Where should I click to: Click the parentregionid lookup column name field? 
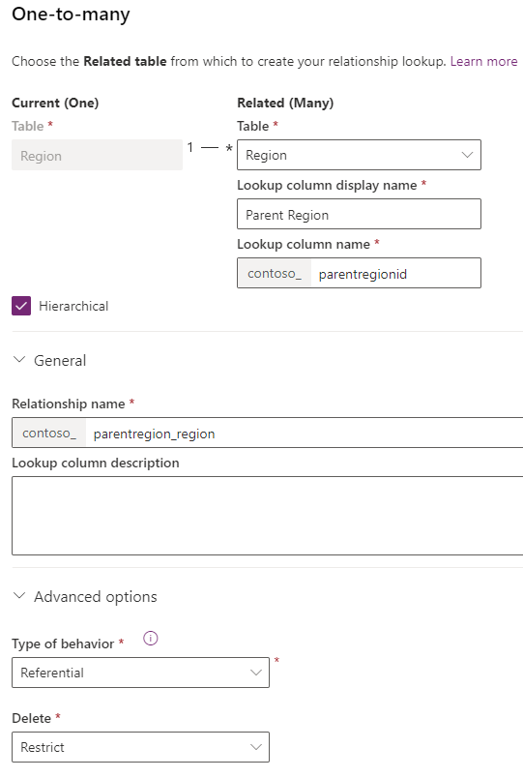click(395, 273)
